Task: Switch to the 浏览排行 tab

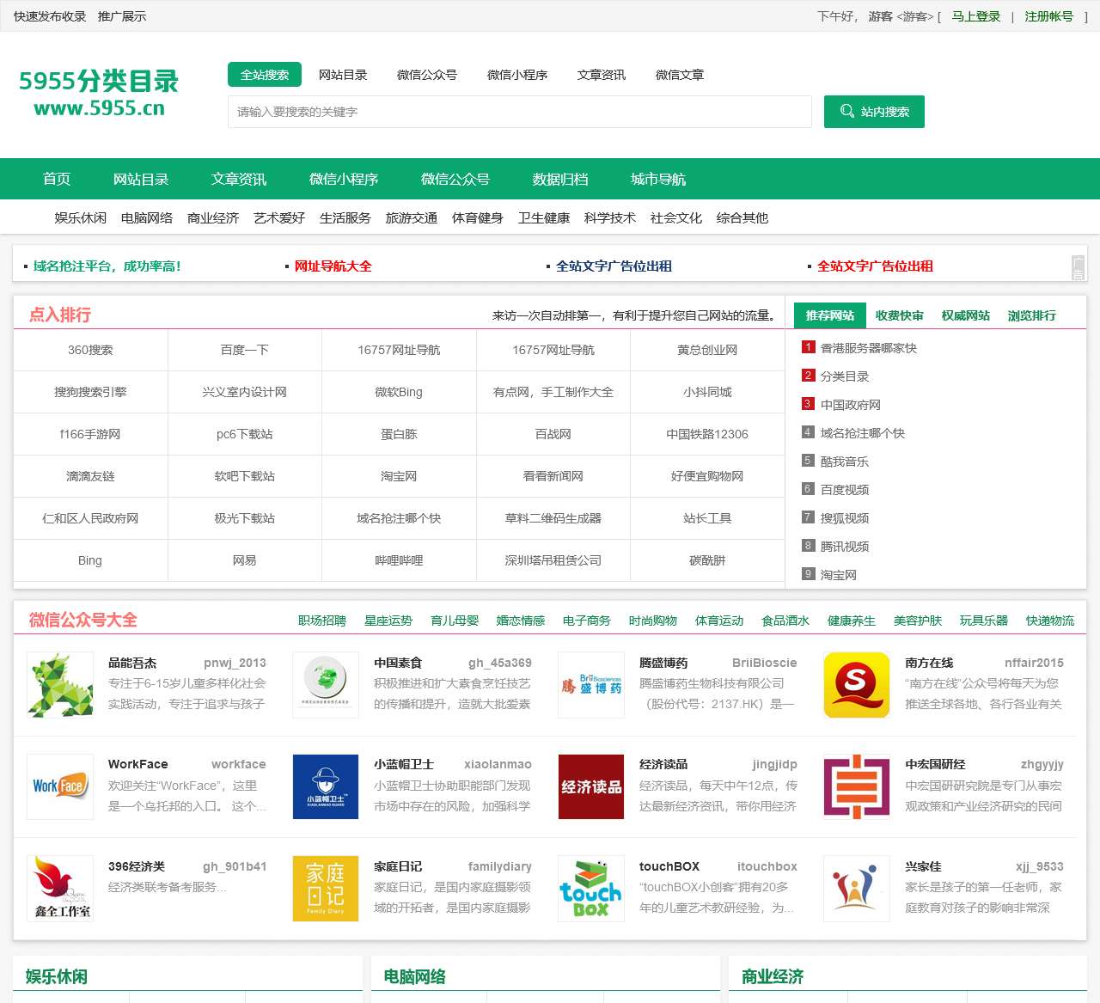Action: click(1032, 315)
